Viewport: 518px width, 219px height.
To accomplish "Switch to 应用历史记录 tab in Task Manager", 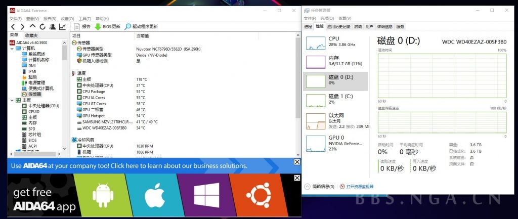I will coord(338,27).
